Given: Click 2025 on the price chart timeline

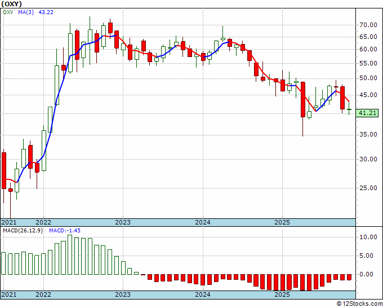Looking at the screenshot, I should 282,222.
